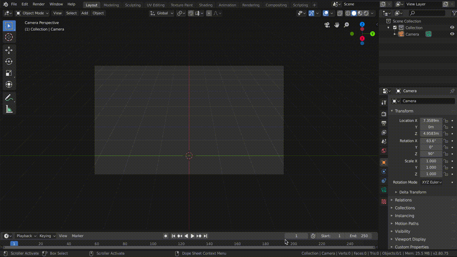
Task: Choose the 3D Cursor tool
Action: click(x=9, y=37)
